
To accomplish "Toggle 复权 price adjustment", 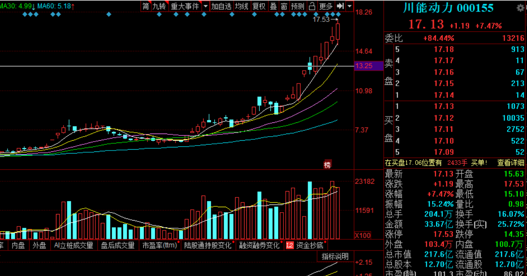I will click(259, 6).
